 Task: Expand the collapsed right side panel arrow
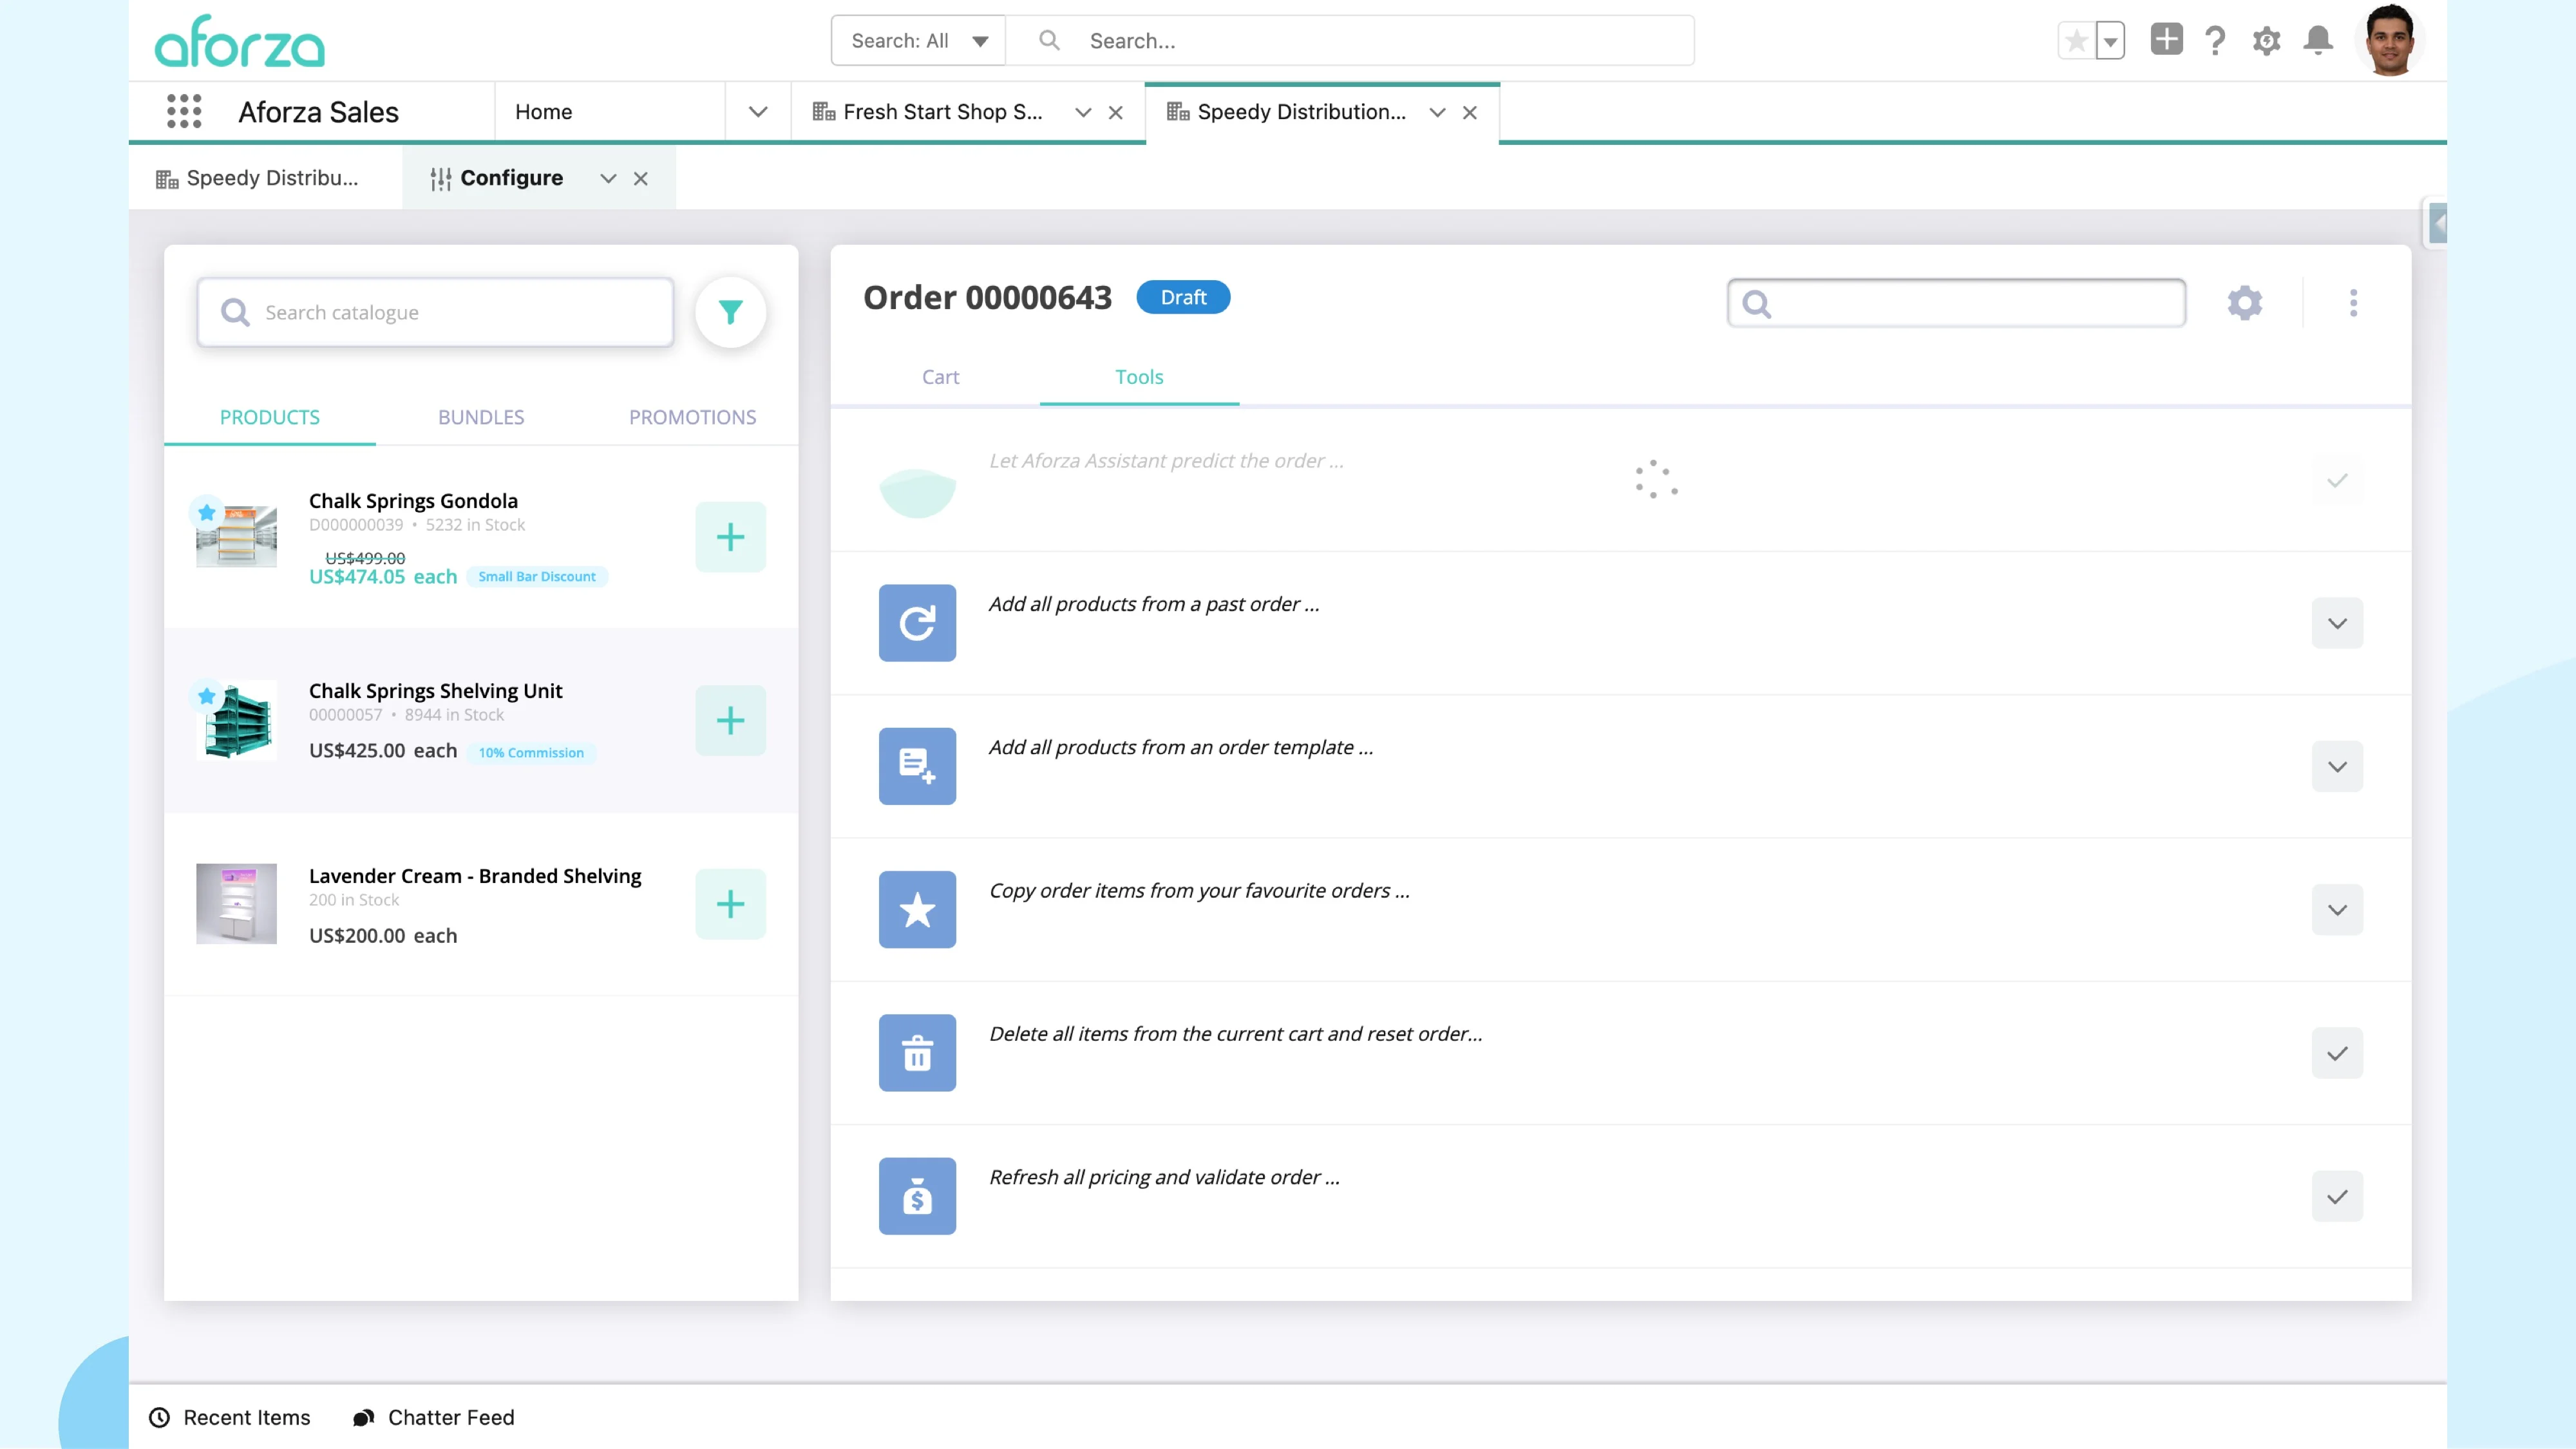click(2437, 223)
